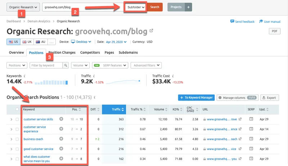Open the Organic Research tool dropdown
The height and width of the screenshot is (166, 288).
[x=23, y=7]
